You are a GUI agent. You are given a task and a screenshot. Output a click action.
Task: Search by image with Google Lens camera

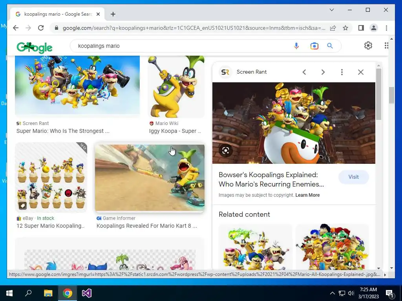(x=314, y=46)
